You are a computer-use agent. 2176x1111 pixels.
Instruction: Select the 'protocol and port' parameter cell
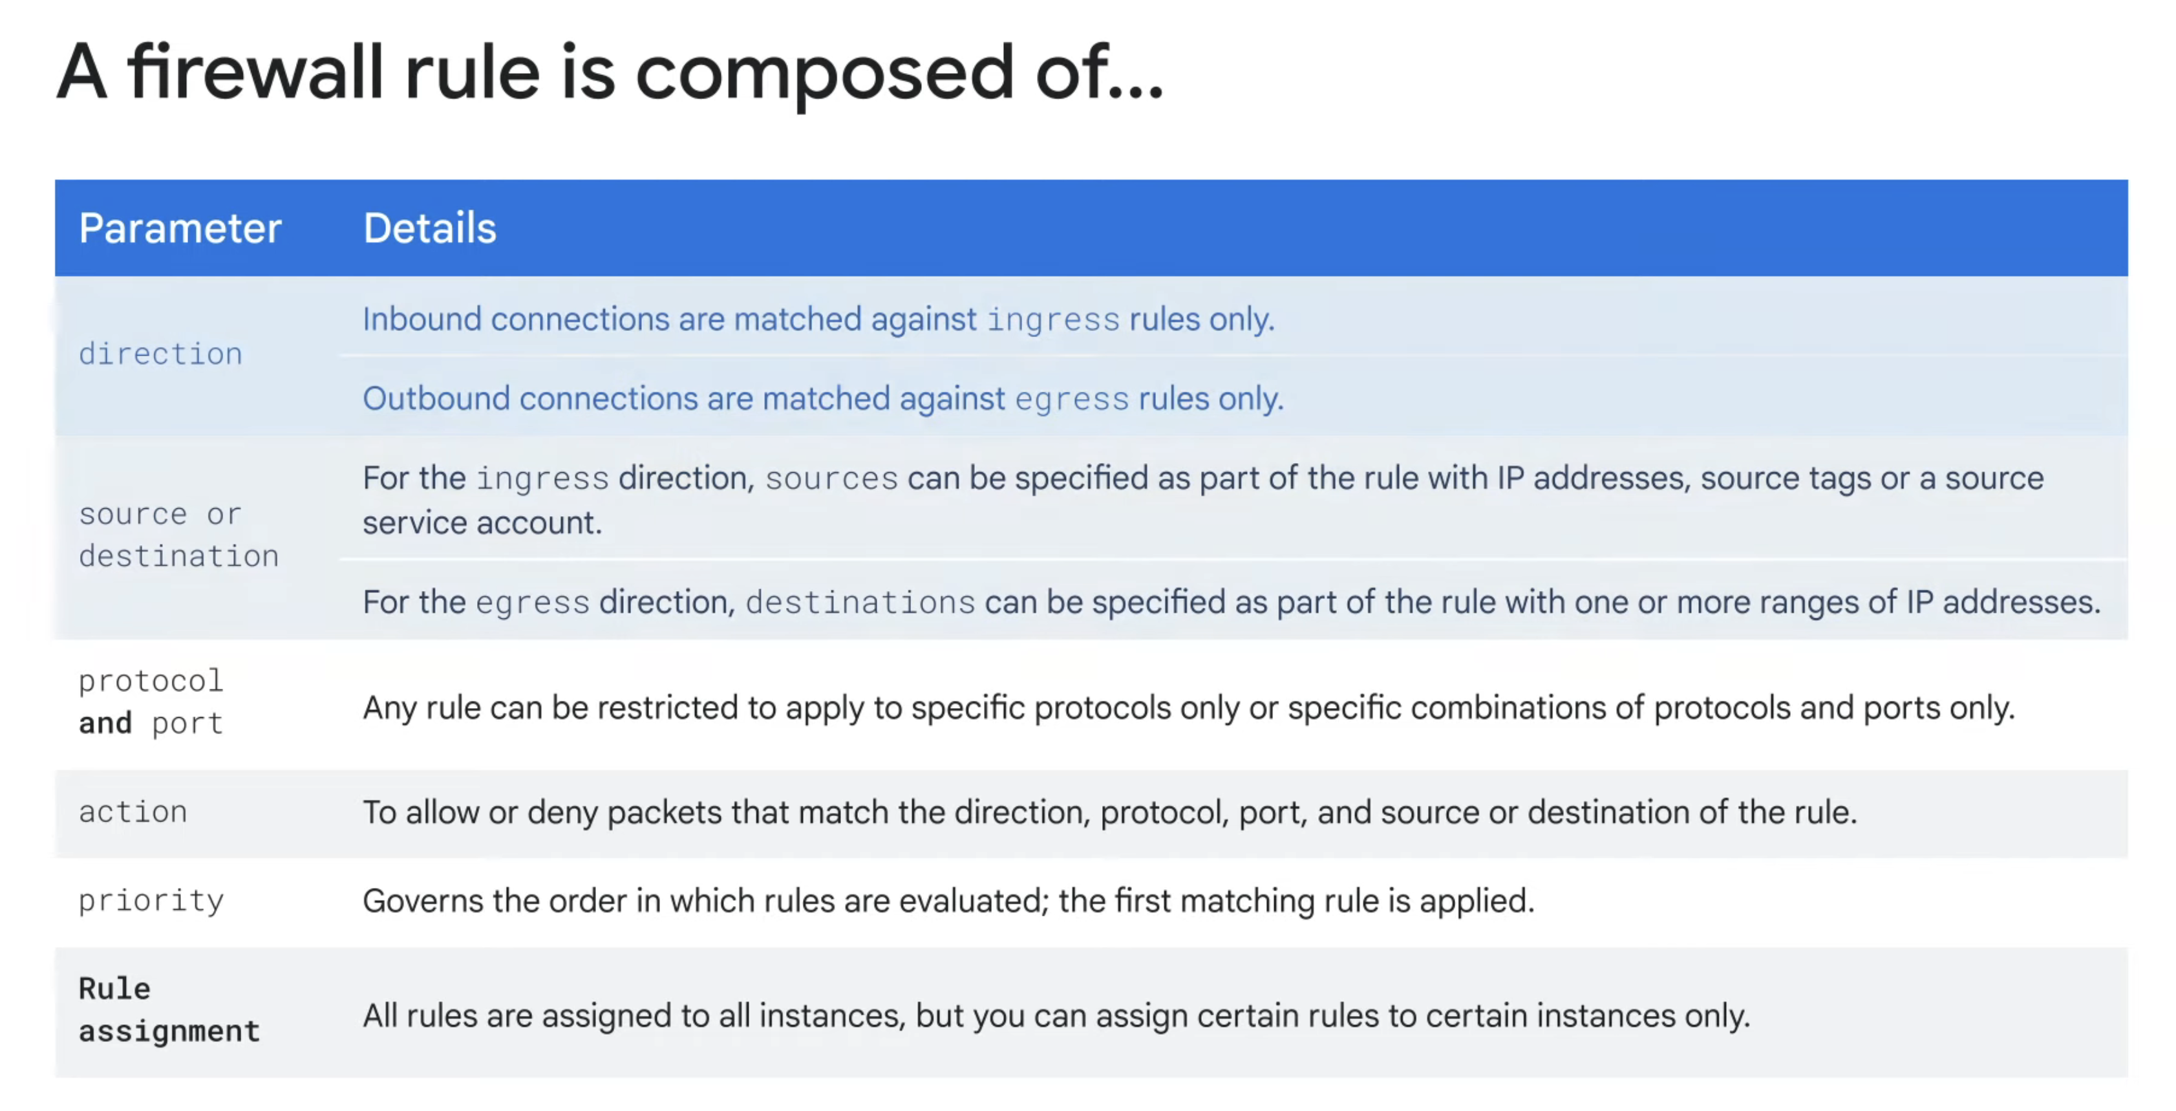[x=151, y=702]
